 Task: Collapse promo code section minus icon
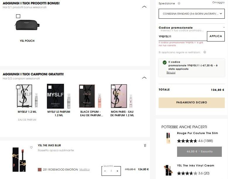[224, 27]
